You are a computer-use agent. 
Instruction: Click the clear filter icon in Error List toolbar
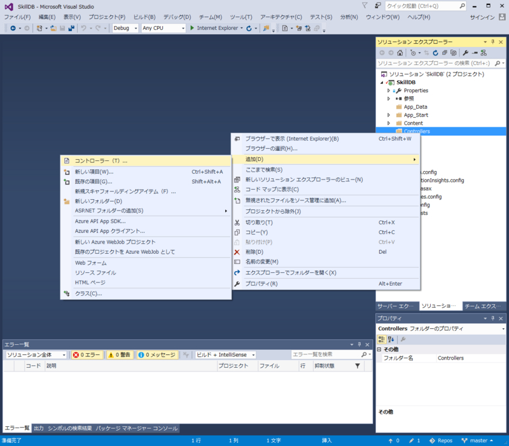[x=186, y=355]
